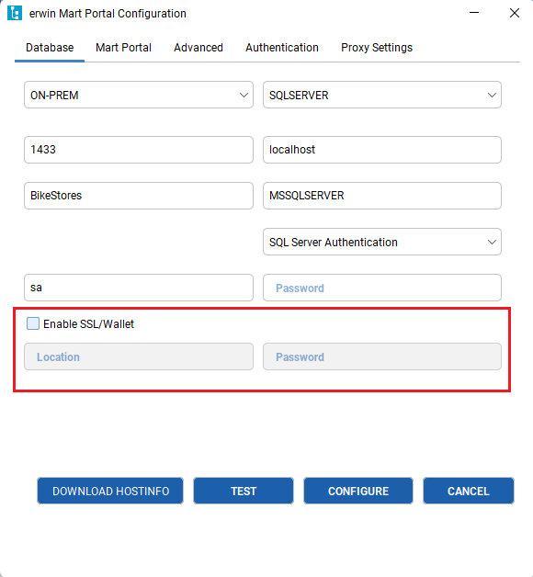
Task: Open the Advanced tab
Action: 198,48
